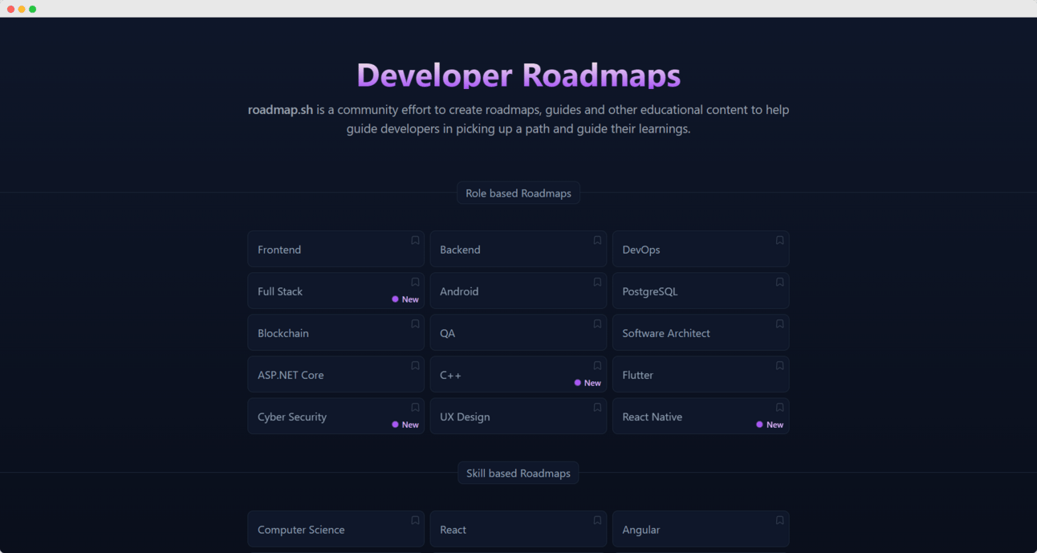
Task: Go to the DevOps roadmap
Action: point(701,249)
